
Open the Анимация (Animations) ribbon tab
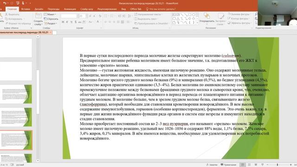(70, 9)
